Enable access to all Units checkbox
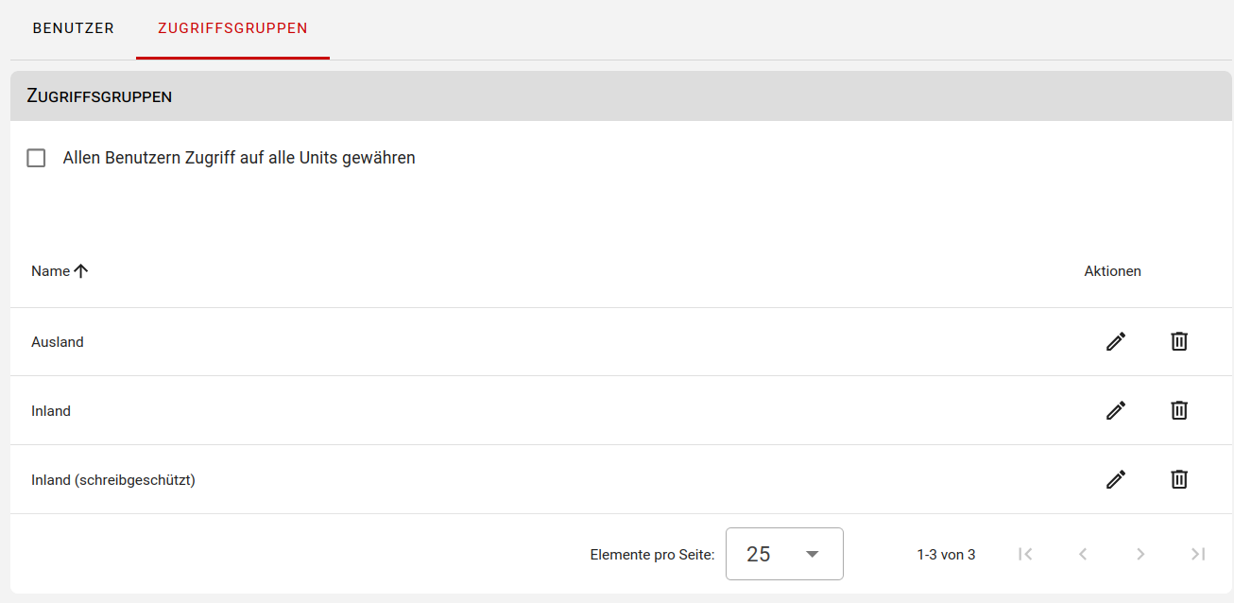Image resolution: width=1234 pixels, height=603 pixels. coord(36,158)
